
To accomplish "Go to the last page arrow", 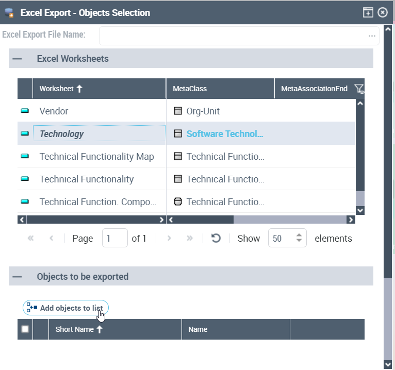I will click(190, 238).
